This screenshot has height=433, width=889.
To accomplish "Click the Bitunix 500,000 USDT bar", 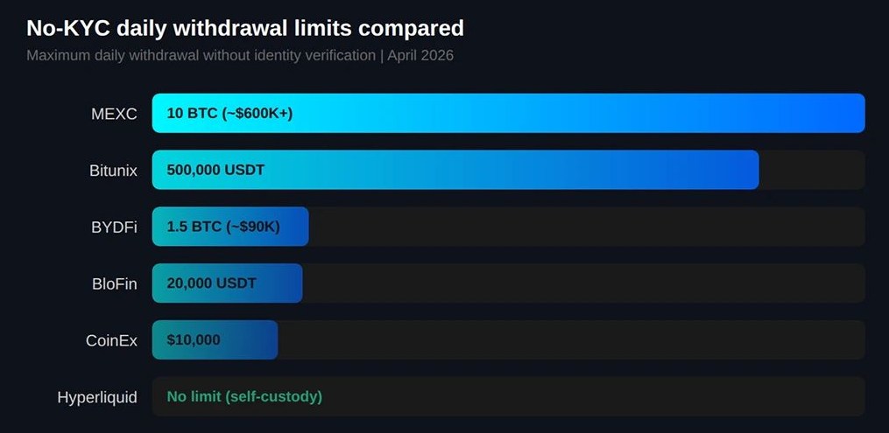I will [455, 171].
